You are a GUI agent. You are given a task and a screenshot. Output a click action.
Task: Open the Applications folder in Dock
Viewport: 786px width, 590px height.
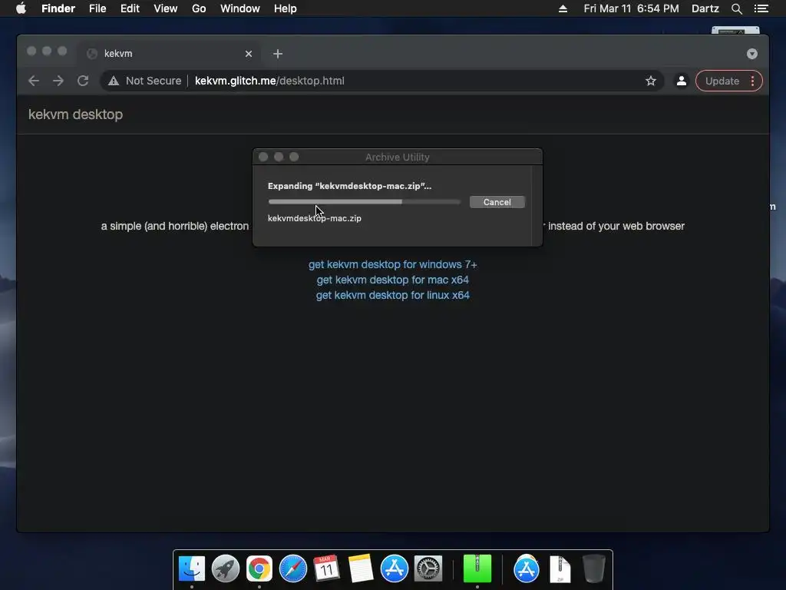click(x=527, y=568)
